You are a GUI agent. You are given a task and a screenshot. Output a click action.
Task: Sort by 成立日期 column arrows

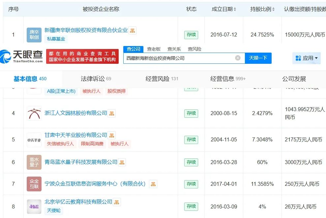tap(235, 10)
